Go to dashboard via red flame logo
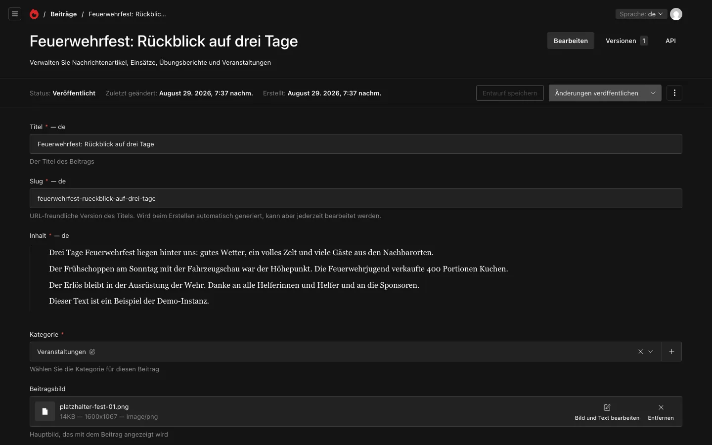 tap(34, 14)
